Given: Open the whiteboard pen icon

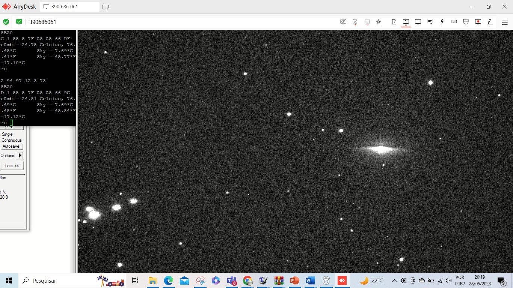Looking at the screenshot, I should coord(490,22).
